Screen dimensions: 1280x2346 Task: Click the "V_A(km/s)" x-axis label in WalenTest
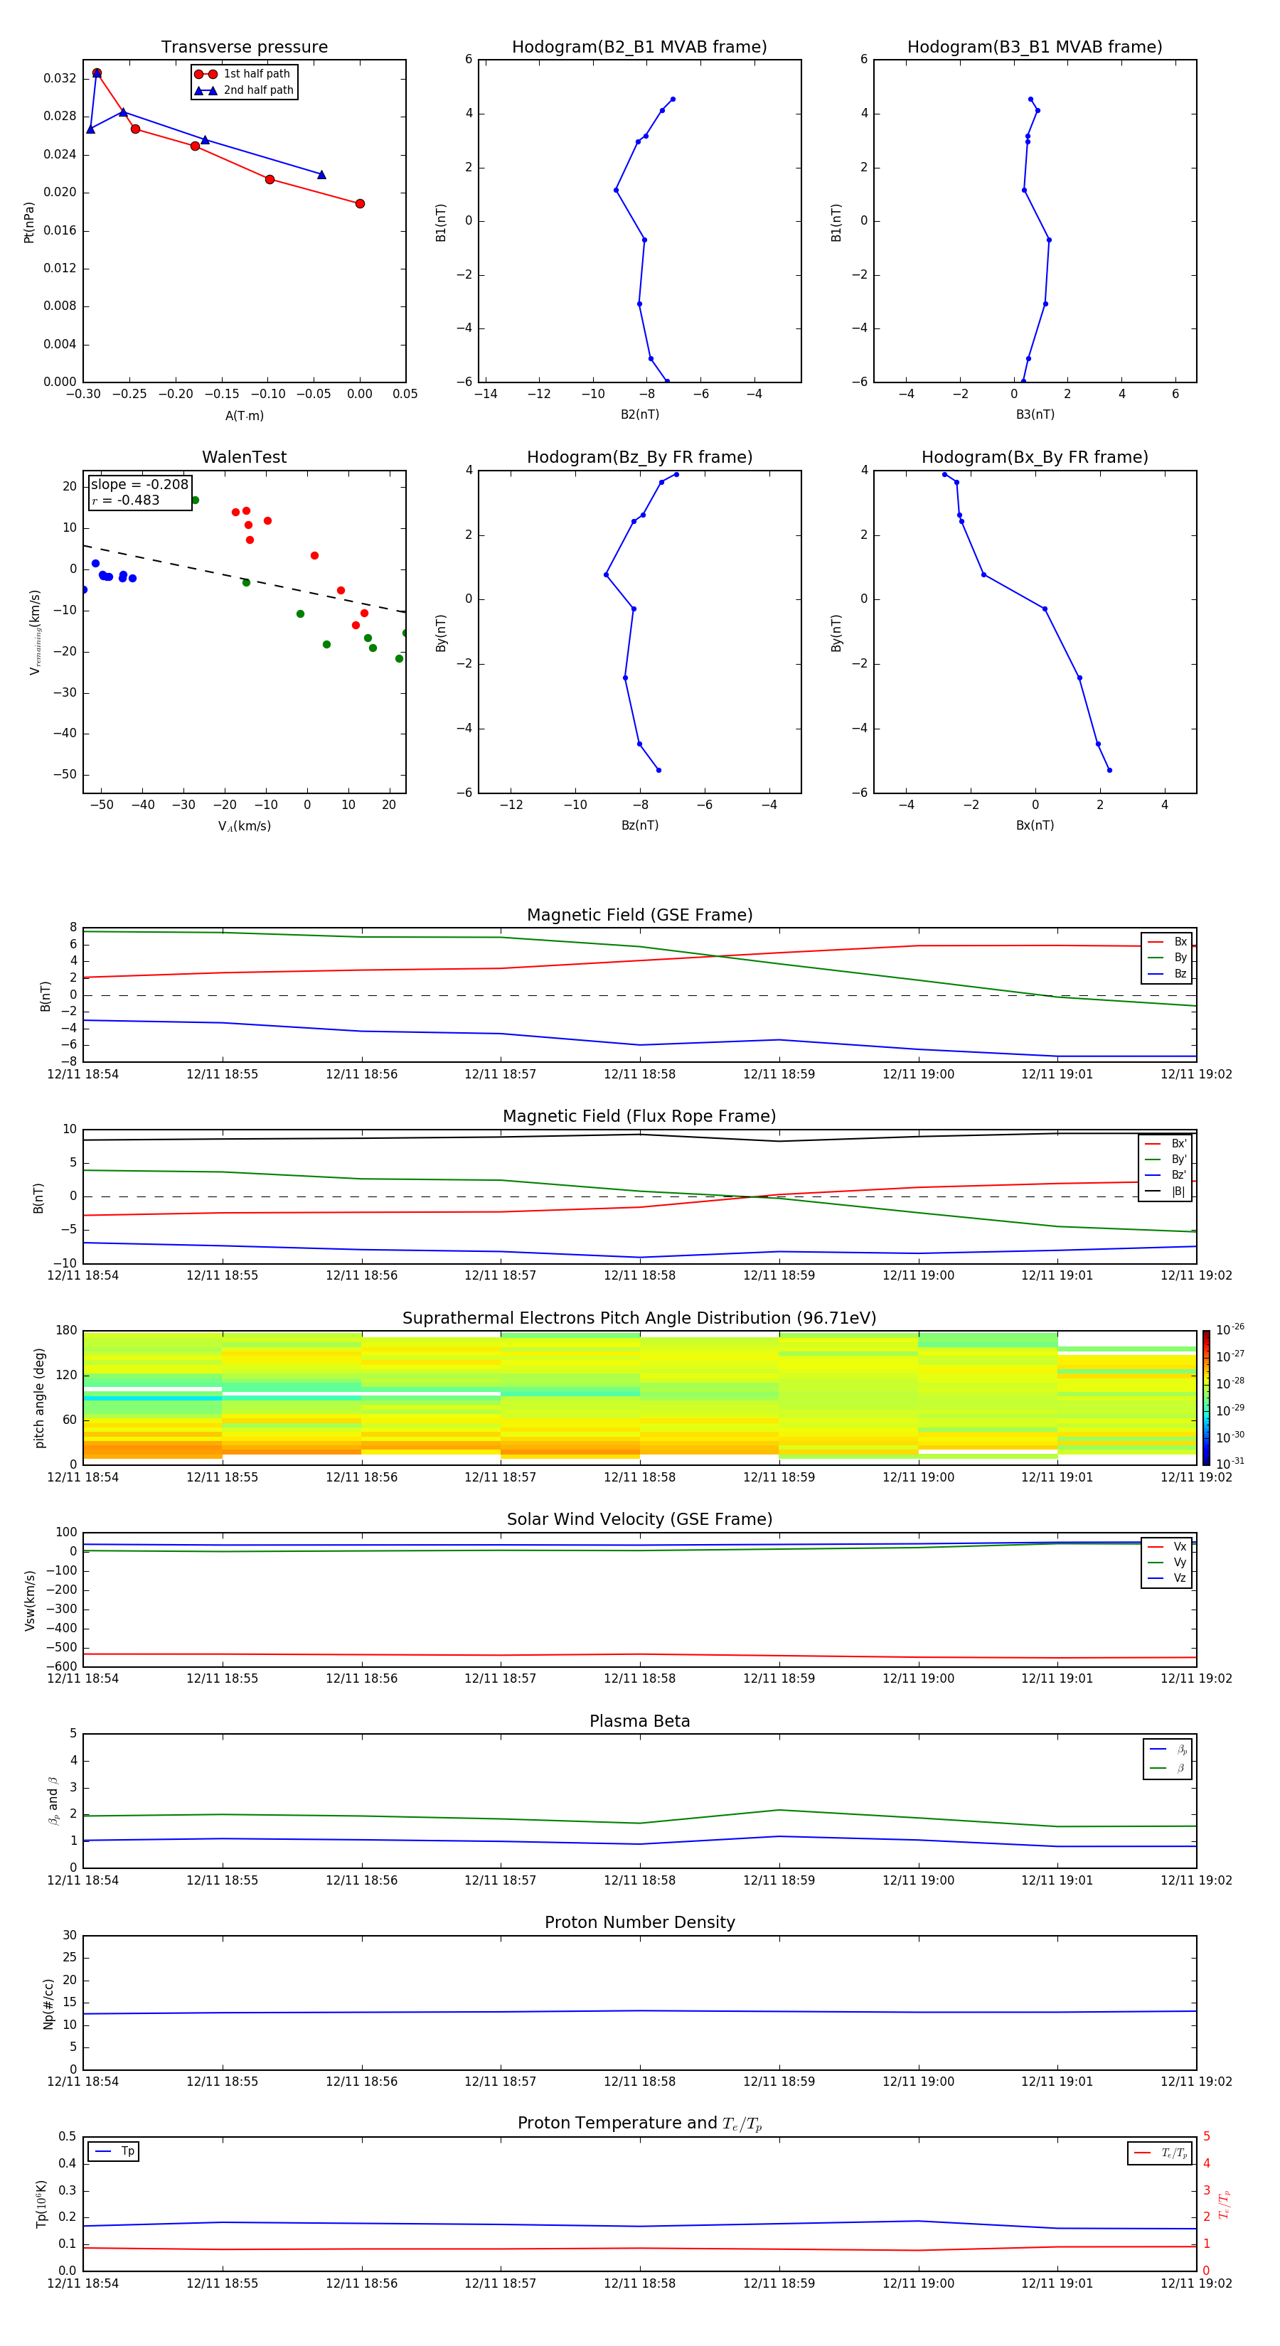(x=244, y=826)
